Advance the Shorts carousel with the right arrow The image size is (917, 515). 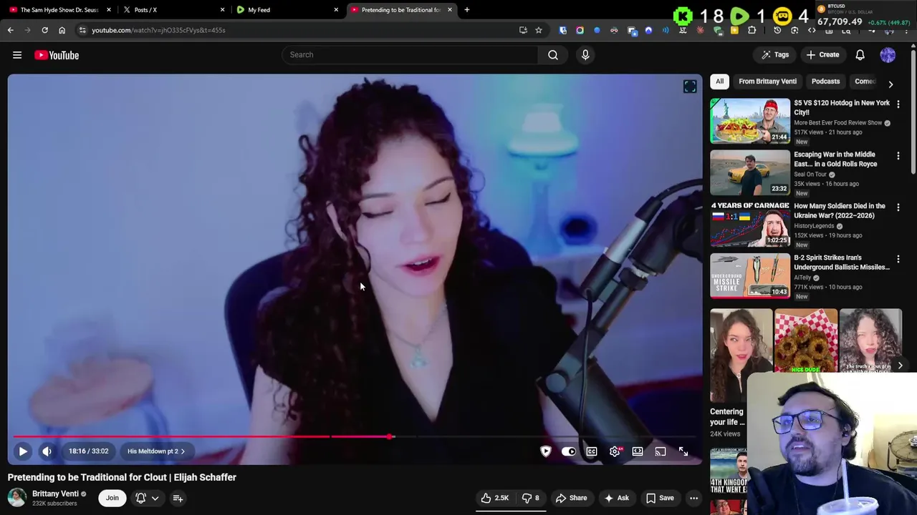(901, 366)
